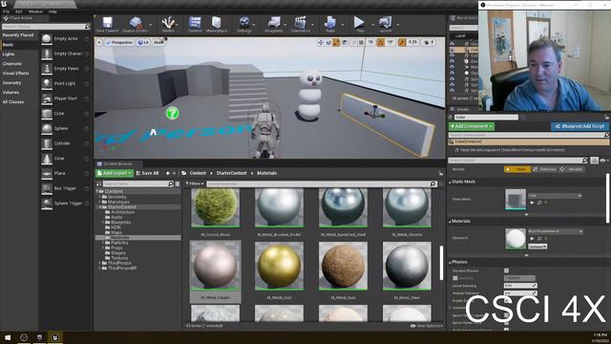The height and width of the screenshot is (344, 611).
Task: Toggle viewport grid snapping icon
Action: pyautogui.click(x=361, y=42)
